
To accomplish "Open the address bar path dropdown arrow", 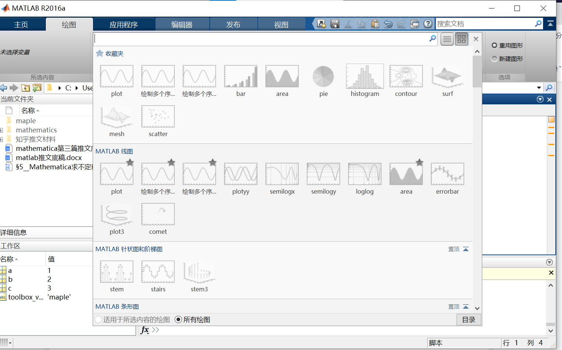I will click(539, 88).
